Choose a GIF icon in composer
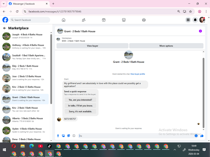This screenshot has height=157, width=210. pos(74,136)
